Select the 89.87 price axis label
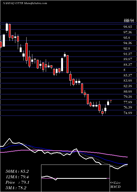 128,59
